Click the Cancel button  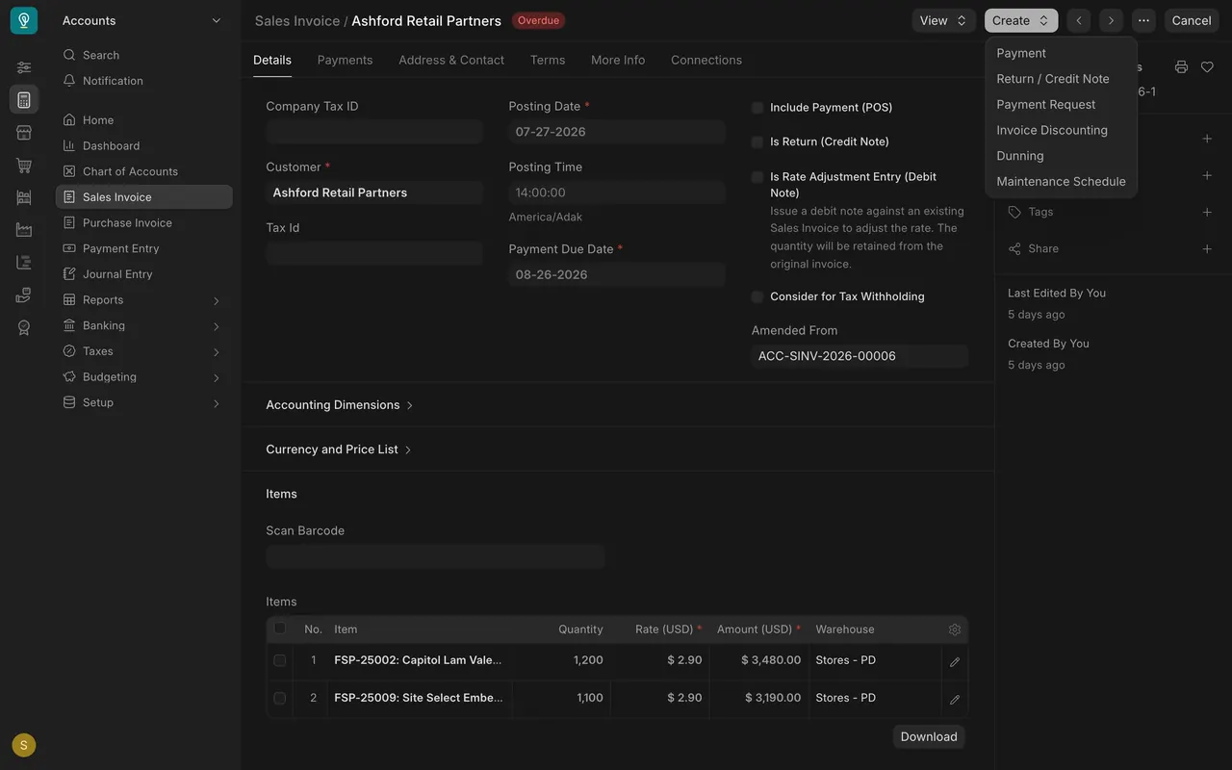tap(1192, 20)
